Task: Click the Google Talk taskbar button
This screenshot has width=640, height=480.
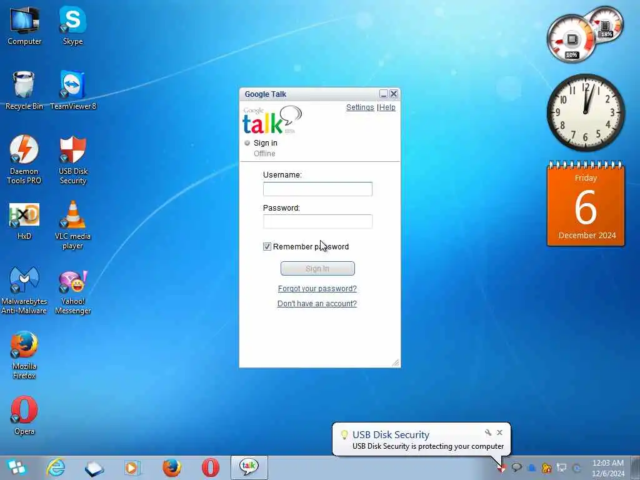Action: (x=249, y=467)
